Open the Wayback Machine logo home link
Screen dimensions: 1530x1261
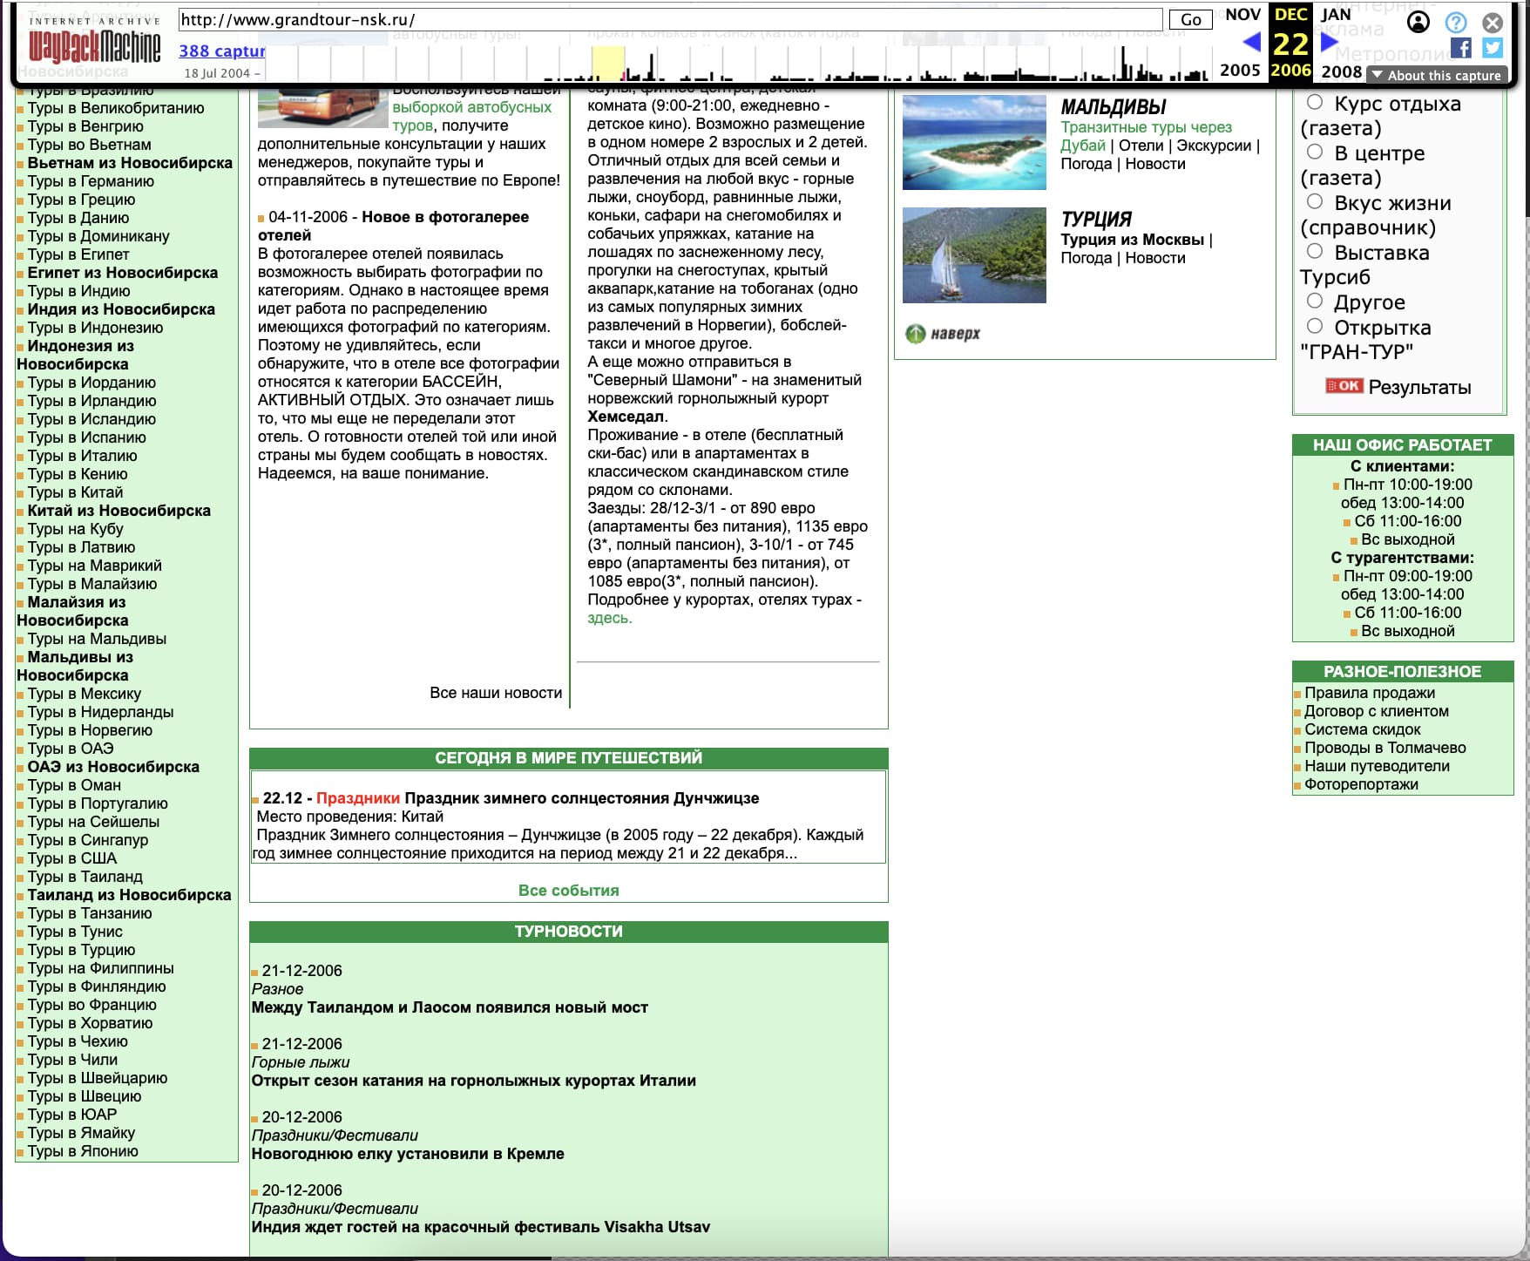coord(94,40)
